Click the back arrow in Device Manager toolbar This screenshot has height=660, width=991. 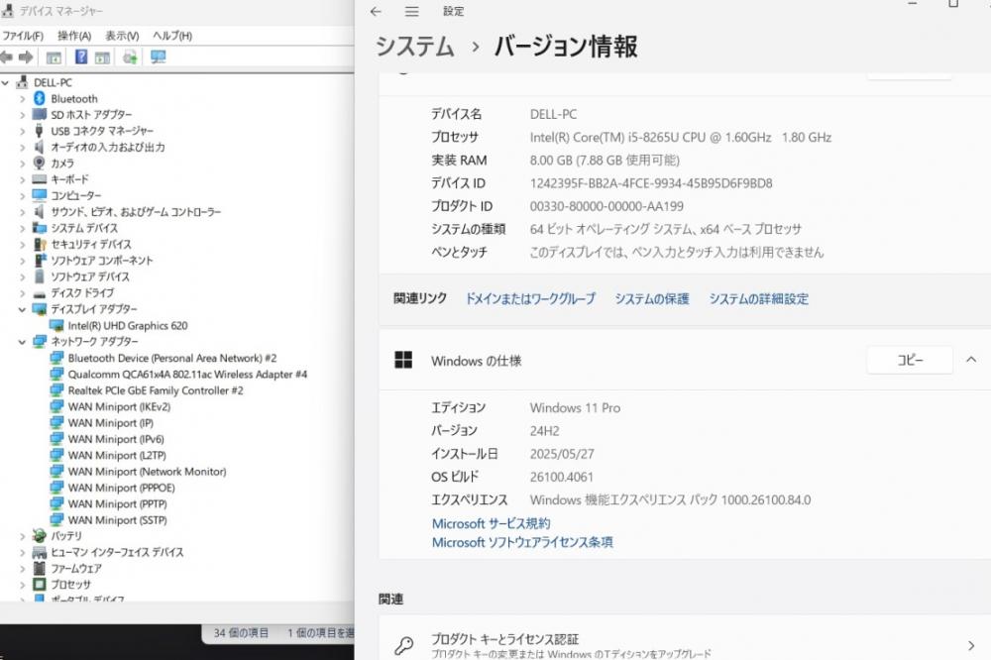click(x=6, y=57)
